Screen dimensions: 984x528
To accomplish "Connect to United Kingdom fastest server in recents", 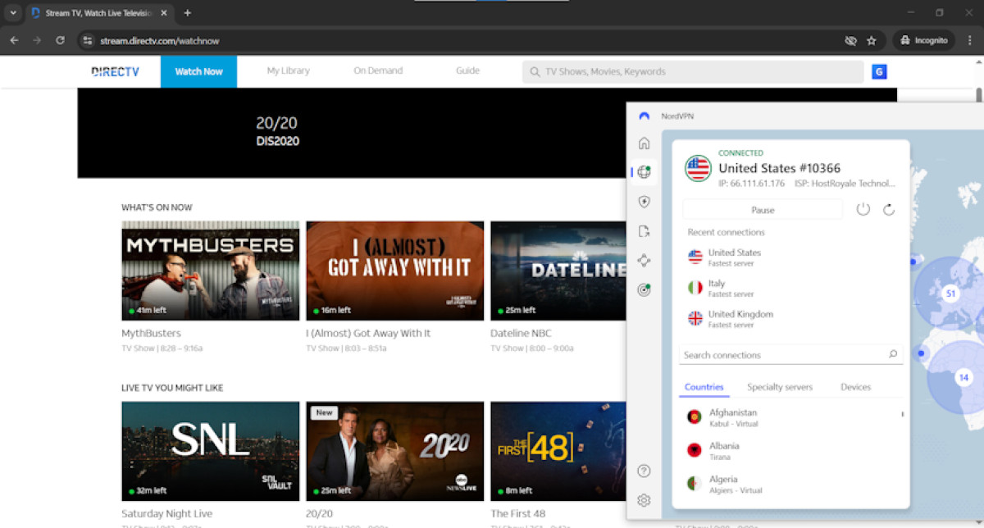I will tap(790, 318).
